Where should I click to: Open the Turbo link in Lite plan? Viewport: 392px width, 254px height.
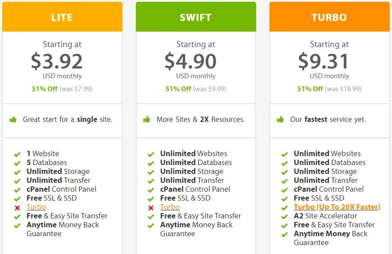click(36, 207)
